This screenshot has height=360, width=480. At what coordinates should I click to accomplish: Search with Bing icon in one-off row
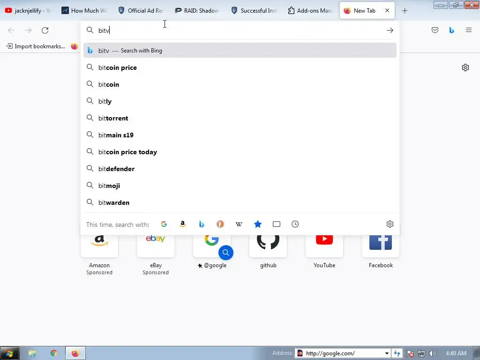point(202,224)
